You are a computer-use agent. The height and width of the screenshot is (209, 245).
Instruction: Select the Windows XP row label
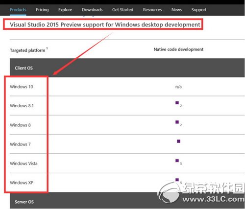coord(22,183)
